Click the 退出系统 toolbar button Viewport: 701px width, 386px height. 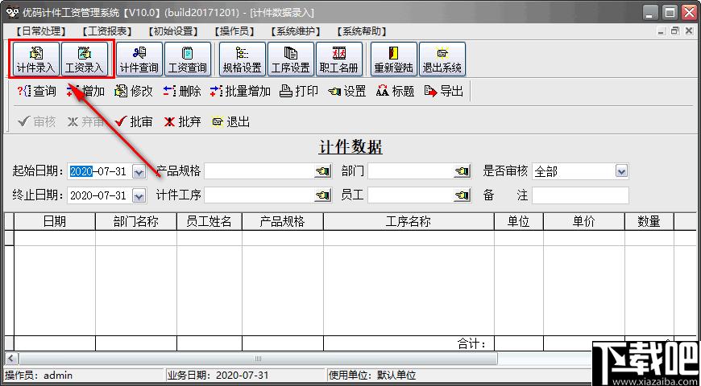(x=442, y=59)
